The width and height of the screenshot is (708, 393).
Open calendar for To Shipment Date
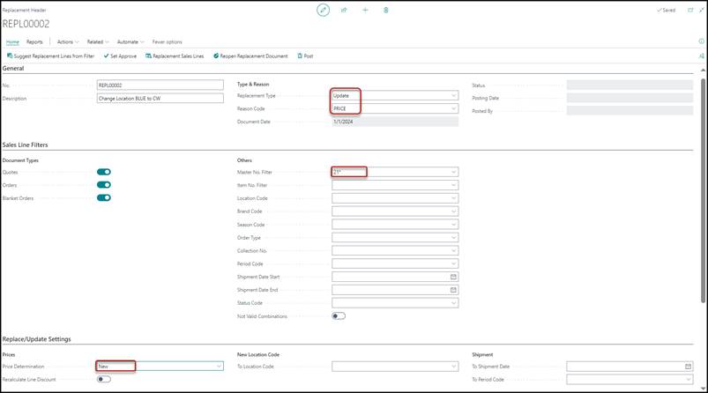point(688,367)
